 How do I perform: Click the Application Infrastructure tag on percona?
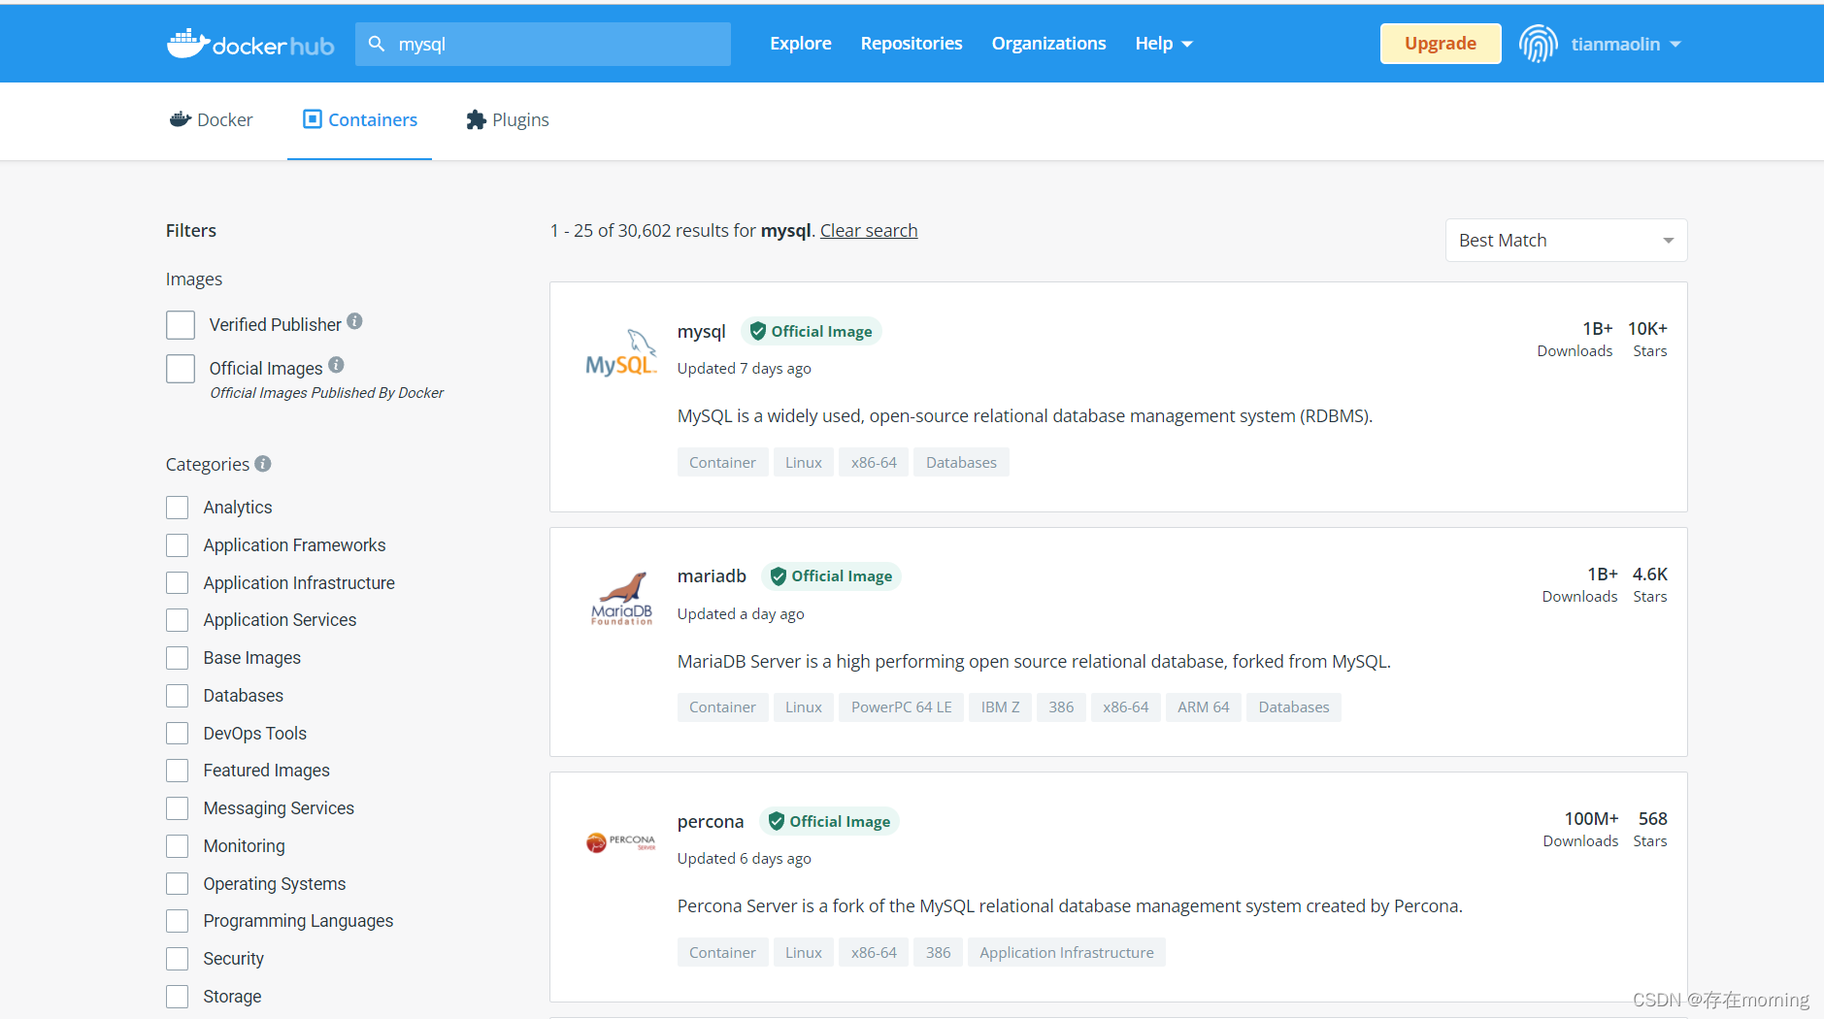pyautogui.click(x=1067, y=953)
